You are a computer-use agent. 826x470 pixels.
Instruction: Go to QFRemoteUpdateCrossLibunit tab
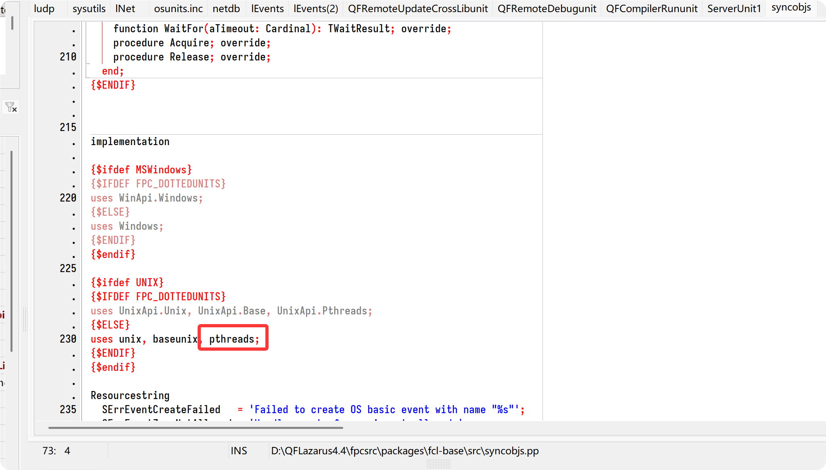pos(417,8)
